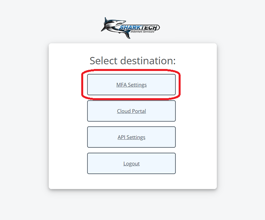265x220 pixels.
Task: Go to API Settings
Action: click(x=131, y=137)
